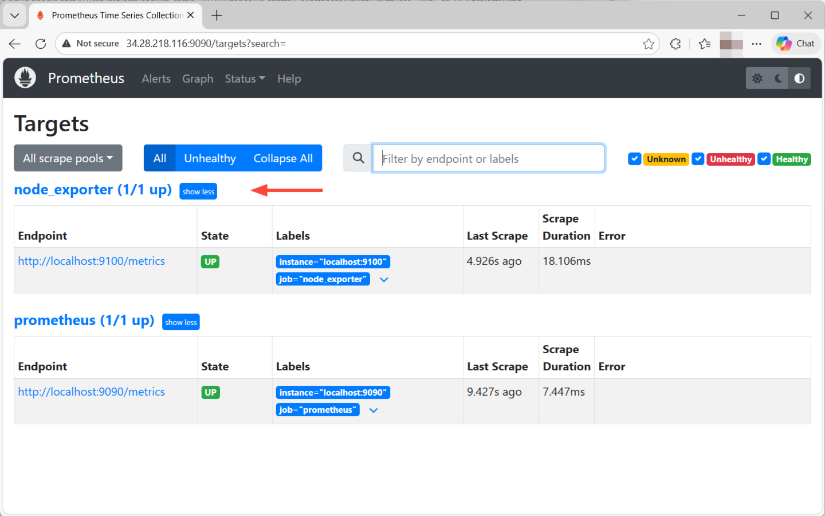Expand labels for the prometheus endpoint
The width and height of the screenshot is (825, 516).
click(x=373, y=410)
